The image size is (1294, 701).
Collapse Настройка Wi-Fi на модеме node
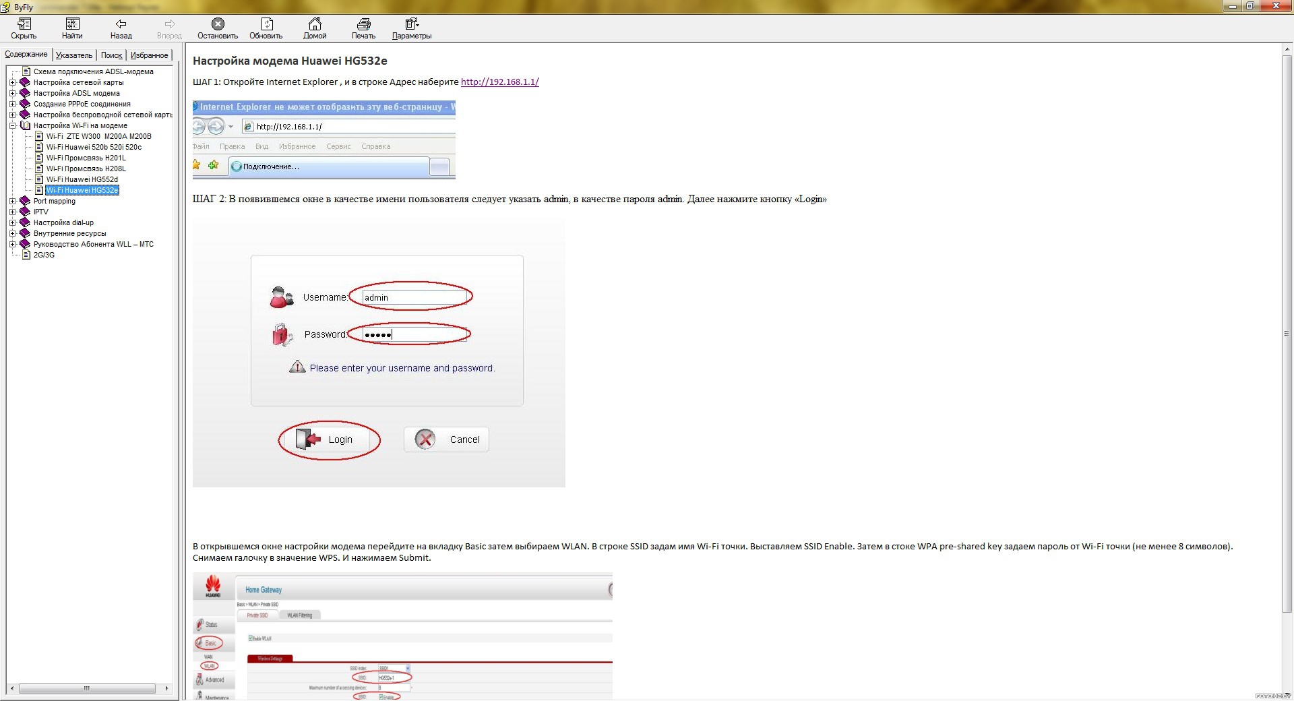click(x=12, y=125)
